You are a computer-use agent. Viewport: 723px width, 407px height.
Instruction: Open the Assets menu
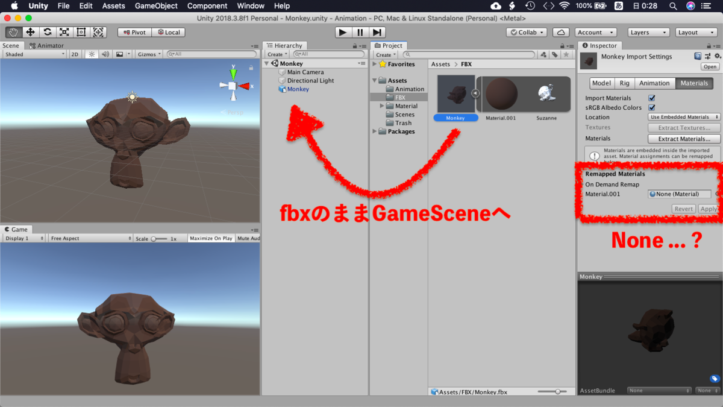[x=113, y=5]
